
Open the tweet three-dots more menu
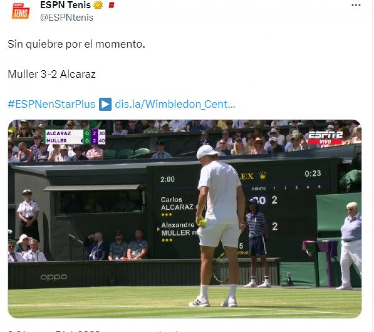click(356, 5)
